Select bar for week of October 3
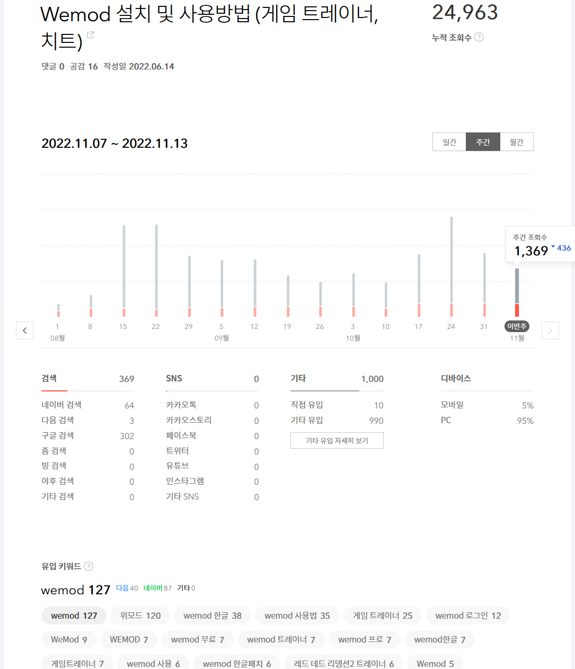The height and width of the screenshot is (669, 575). tap(353, 295)
